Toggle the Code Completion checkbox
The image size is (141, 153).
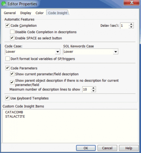point(8,25)
